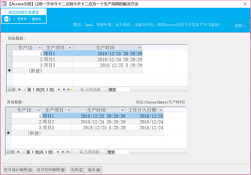Open the 详情>> link in banner
251x175 pixels.
coord(240,26)
